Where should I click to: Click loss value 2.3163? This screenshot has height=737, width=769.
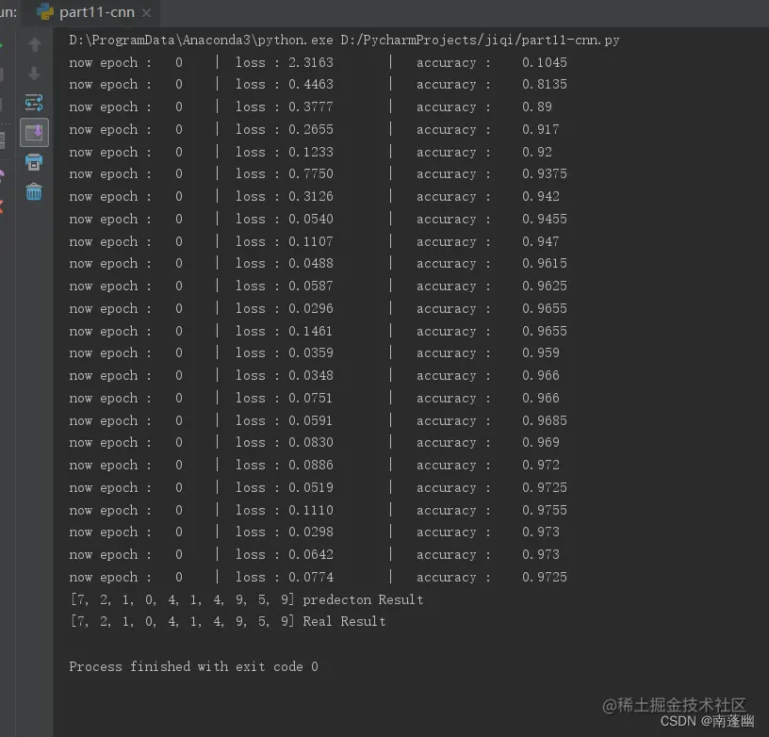pos(311,62)
